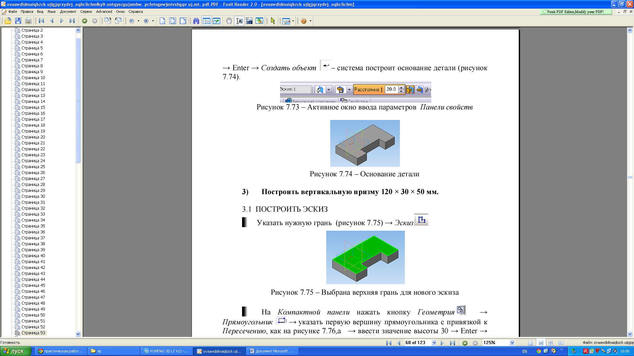Click the Save diskette icon

coord(18,21)
